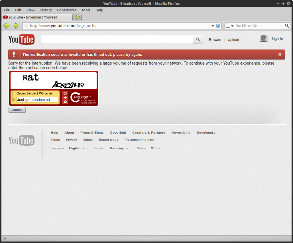
Task: Click the YouTube logo in the header
Action: coord(21,39)
